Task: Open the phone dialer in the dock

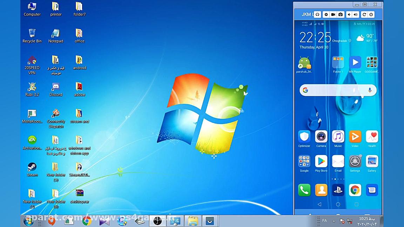Action: tap(304, 190)
